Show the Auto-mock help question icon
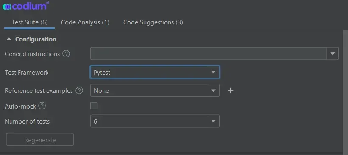 click(x=42, y=106)
